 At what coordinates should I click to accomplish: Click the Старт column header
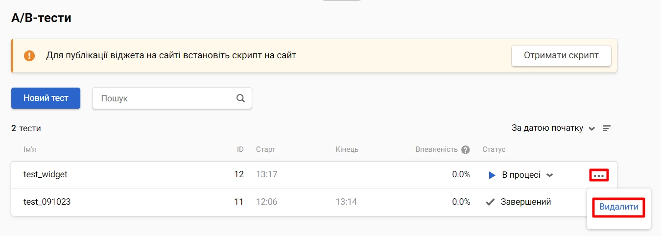(266, 149)
